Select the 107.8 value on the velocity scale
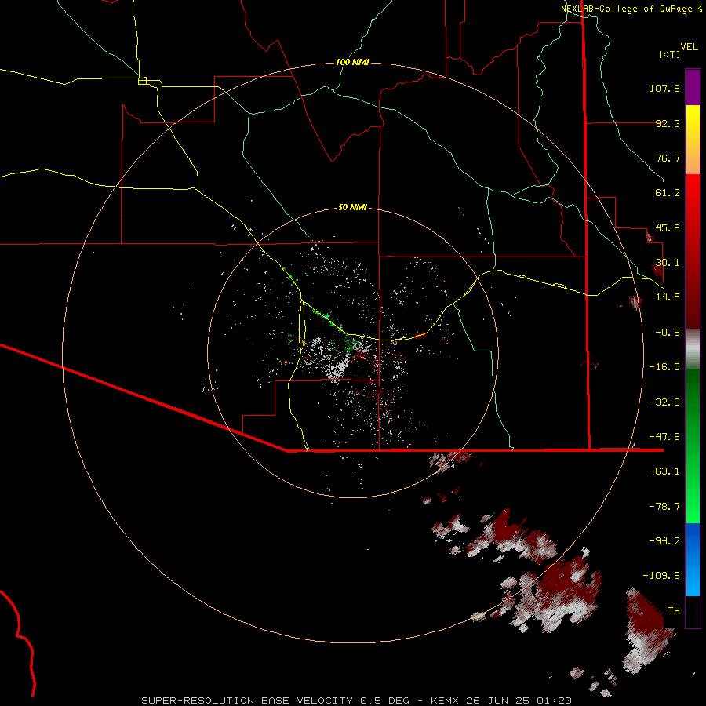Viewport: 706px width, 706px height. tap(664, 88)
